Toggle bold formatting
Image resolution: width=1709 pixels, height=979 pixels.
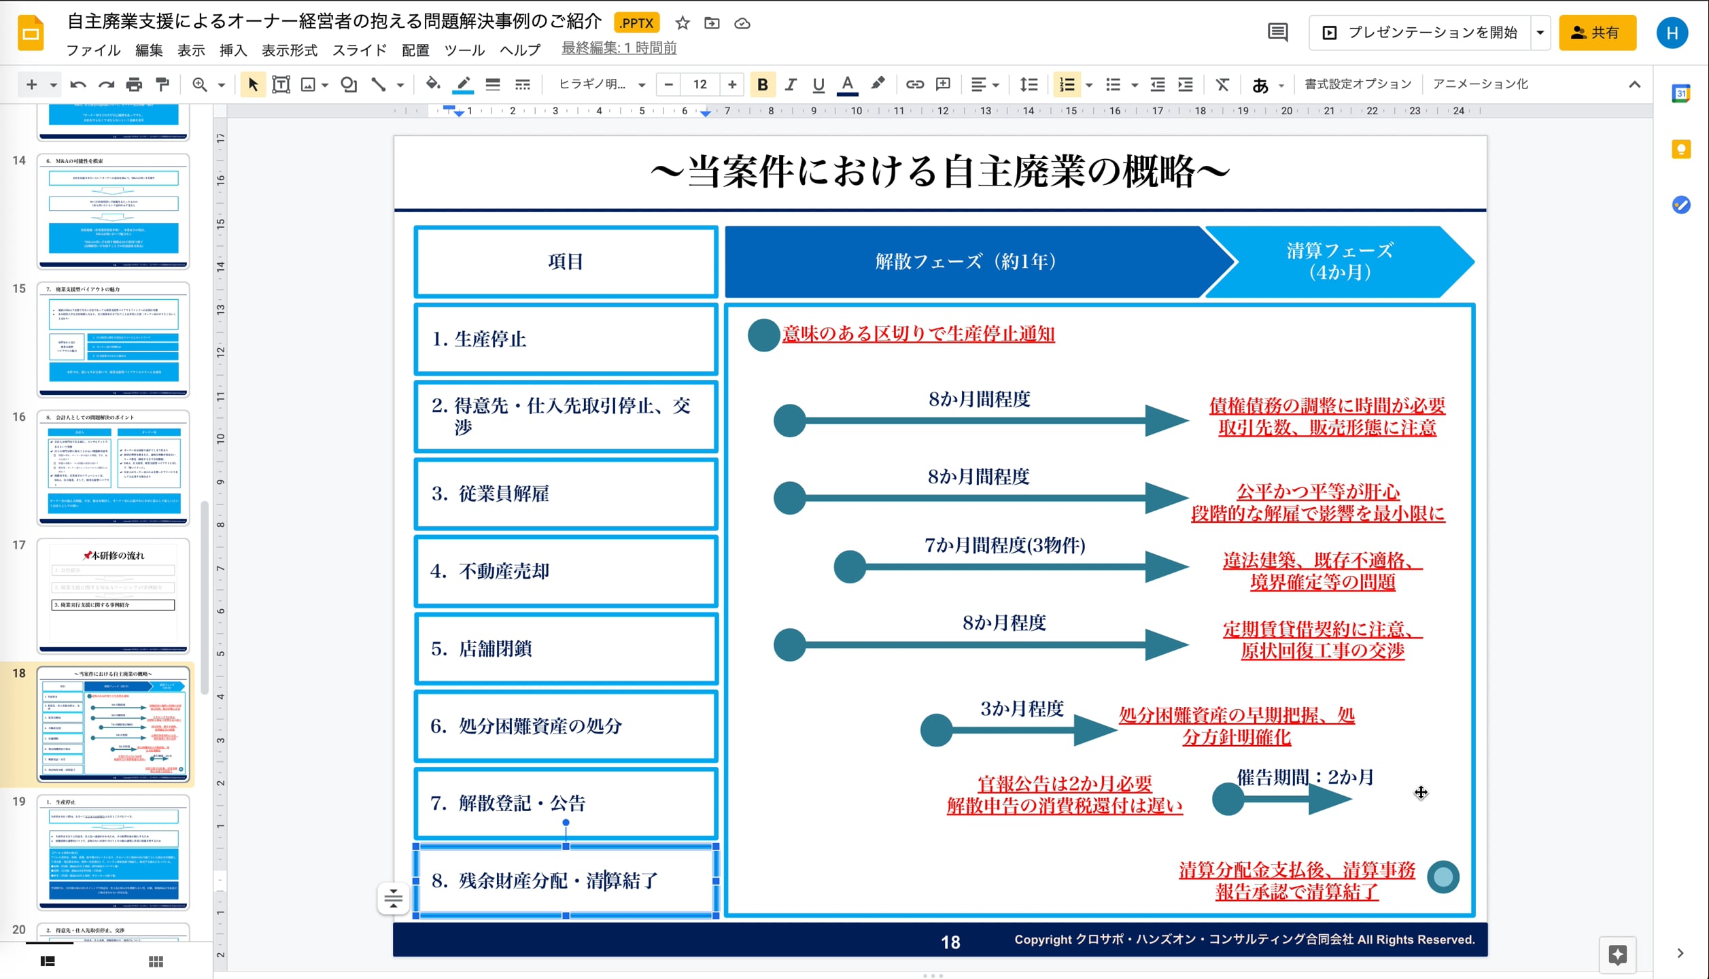pos(763,84)
